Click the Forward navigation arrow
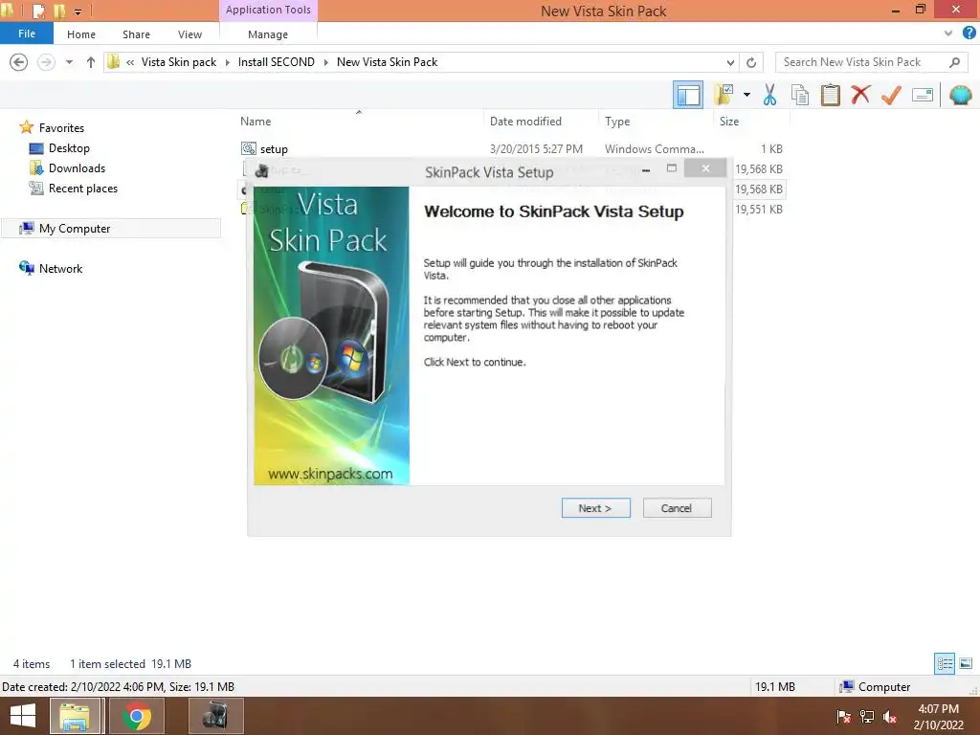 pyautogui.click(x=46, y=62)
